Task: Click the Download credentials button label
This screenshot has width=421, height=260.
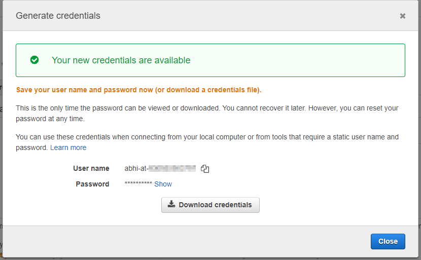Action: pos(215,205)
